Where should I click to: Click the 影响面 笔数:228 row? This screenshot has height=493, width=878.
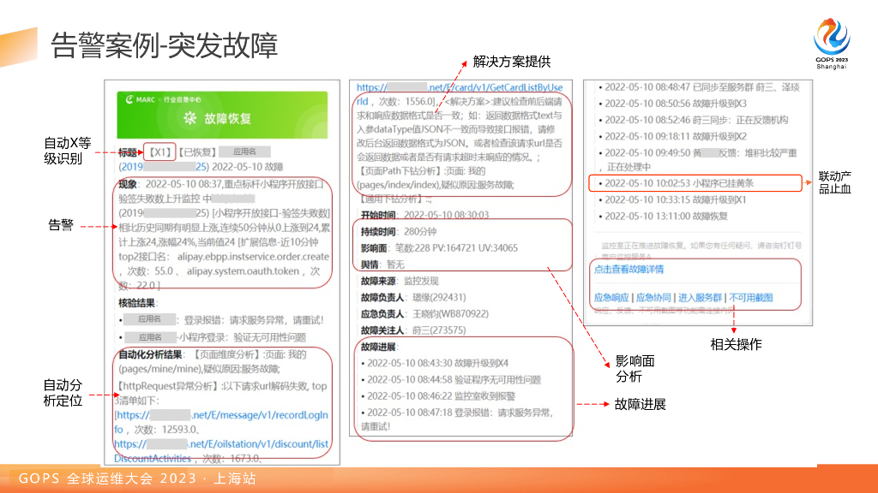[439, 247]
